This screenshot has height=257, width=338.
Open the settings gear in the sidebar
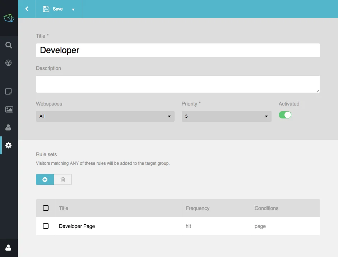(x=9, y=145)
